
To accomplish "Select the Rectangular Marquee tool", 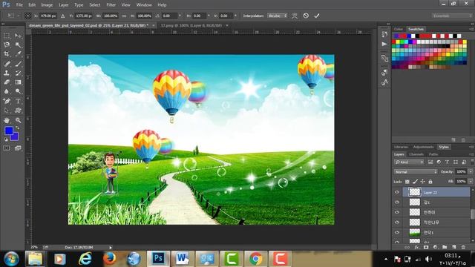I will tap(7, 36).
